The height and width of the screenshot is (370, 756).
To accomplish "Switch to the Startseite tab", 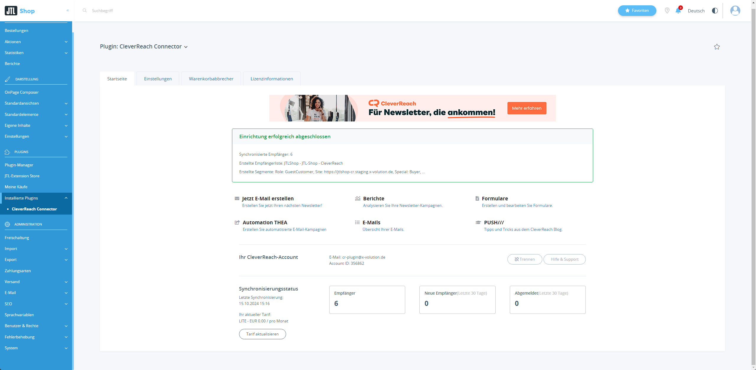I will pyautogui.click(x=117, y=79).
